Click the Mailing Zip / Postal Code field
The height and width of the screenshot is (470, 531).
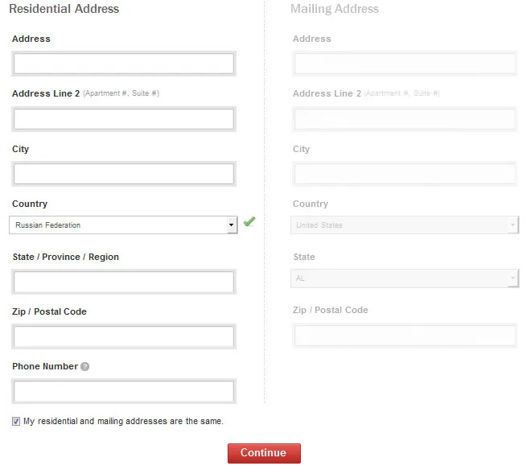[405, 336]
